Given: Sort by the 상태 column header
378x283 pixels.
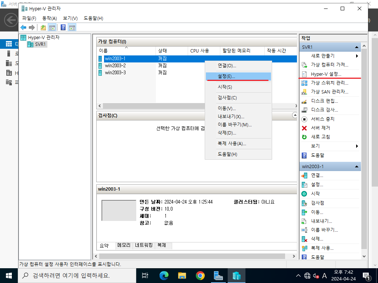Looking at the screenshot, I should point(172,51).
